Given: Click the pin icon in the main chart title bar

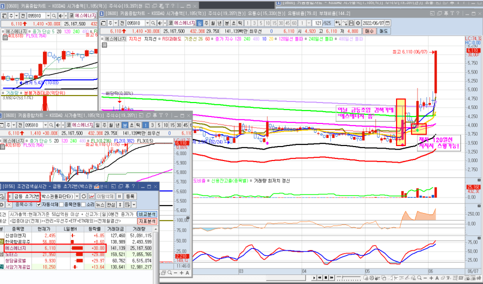Looking at the screenshot, I should click(445, 13).
